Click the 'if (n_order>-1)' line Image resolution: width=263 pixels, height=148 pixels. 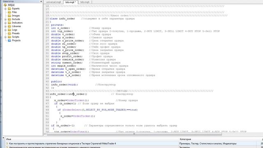point(63,125)
